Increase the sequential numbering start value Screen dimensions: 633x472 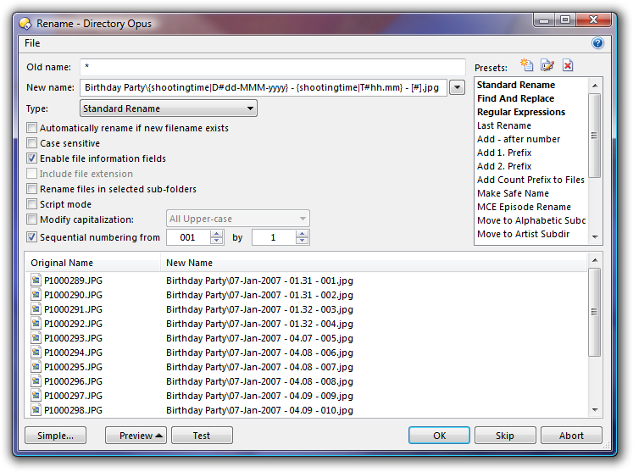click(x=217, y=234)
